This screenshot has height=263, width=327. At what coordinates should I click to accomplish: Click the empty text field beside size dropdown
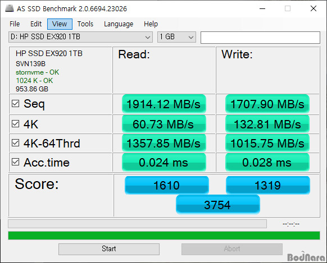[x=260, y=38]
